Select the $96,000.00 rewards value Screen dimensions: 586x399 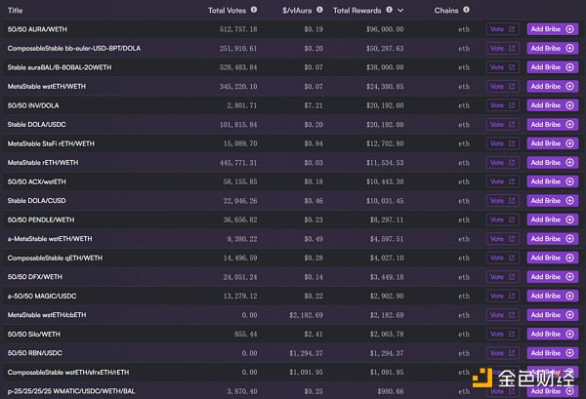[385, 29]
